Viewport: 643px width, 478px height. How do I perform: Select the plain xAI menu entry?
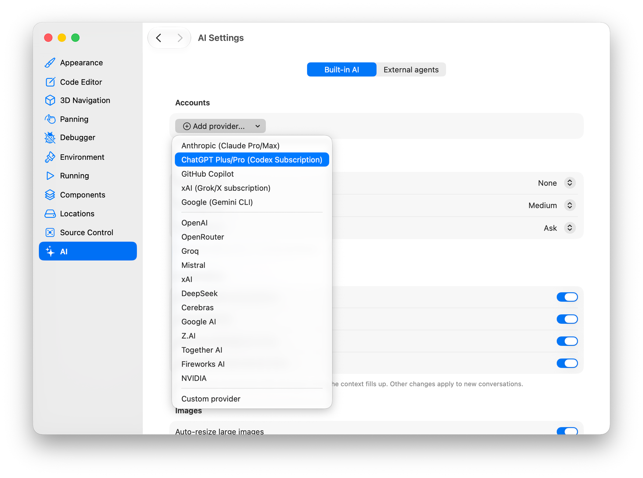pos(252,279)
